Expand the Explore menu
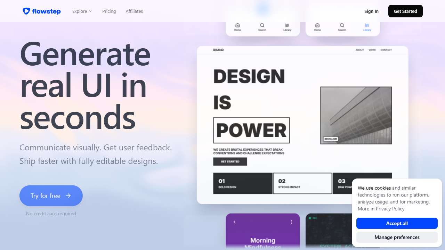445x250 pixels. point(82,11)
